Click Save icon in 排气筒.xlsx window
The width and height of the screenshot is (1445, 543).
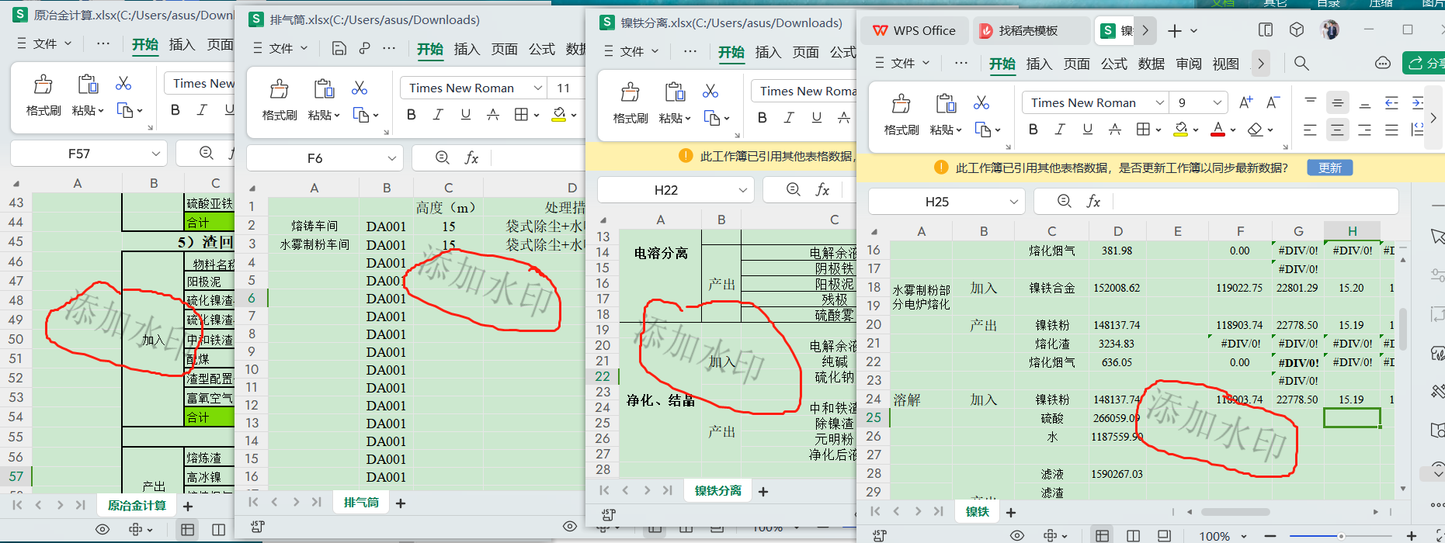click(x=339, y=48)
